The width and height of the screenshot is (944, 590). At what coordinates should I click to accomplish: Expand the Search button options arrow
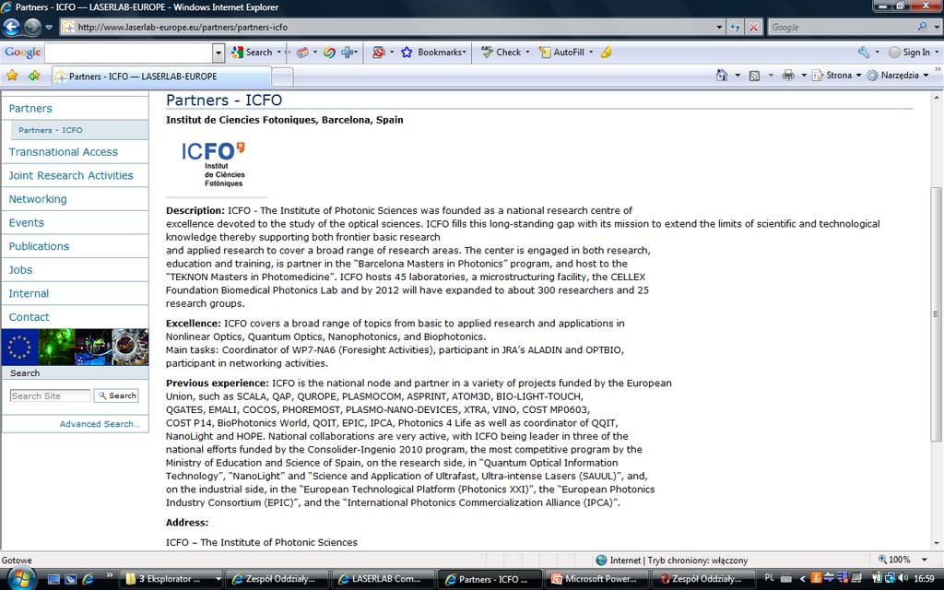pyautogui.click(x=278, y=53)
